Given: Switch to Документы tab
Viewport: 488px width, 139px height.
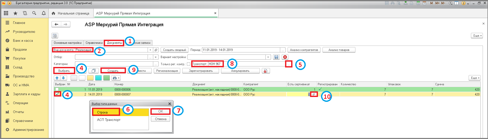Looking at the screenshot, I should click(114, 43).
